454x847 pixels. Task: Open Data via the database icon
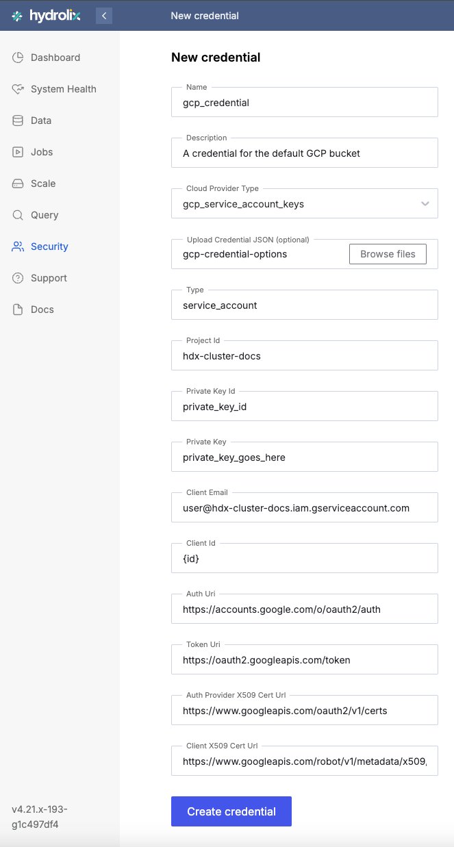(20, 121)
